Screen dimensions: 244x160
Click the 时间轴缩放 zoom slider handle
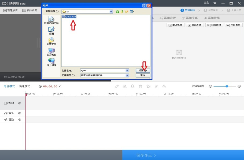click(x=227, y=86)
